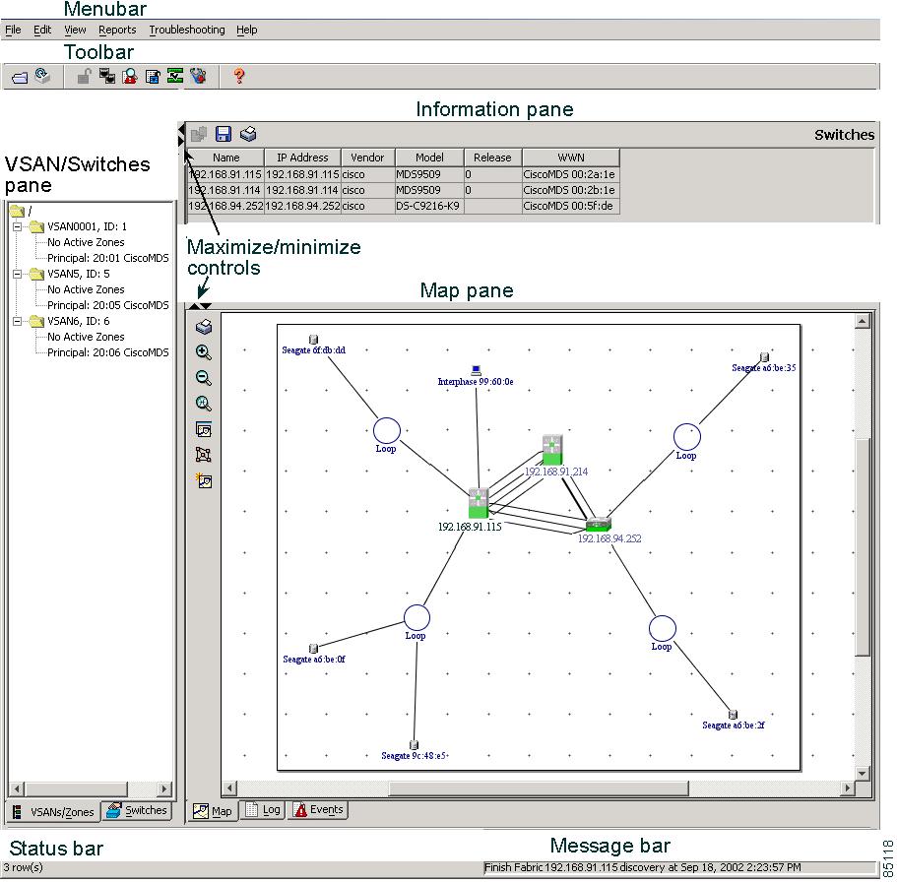This screenshot has width=897, height=883.
Task: Collapse the VSAN0001 tree node
Action: pos(18,226)
